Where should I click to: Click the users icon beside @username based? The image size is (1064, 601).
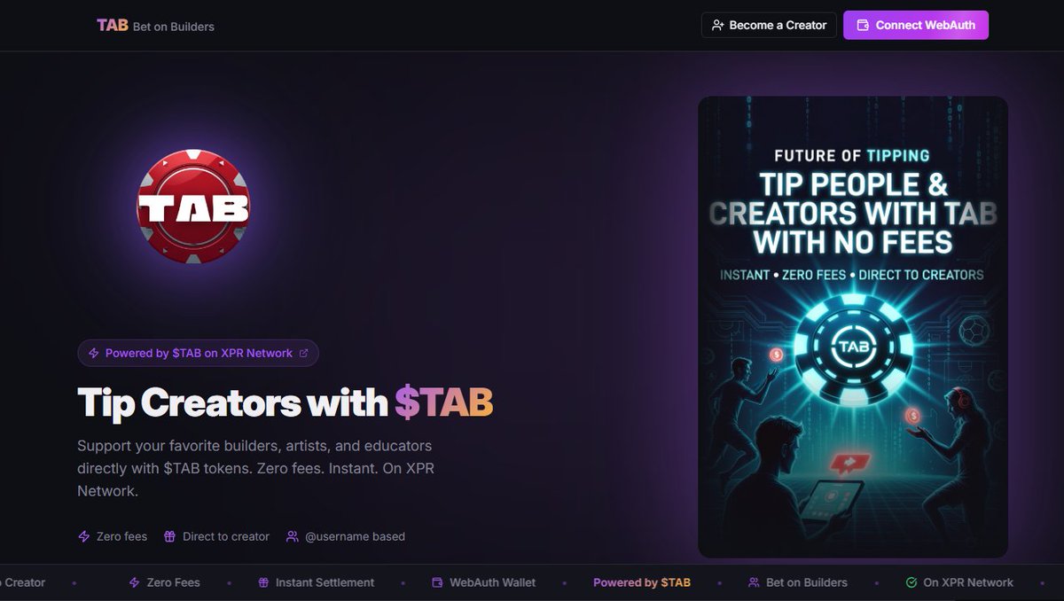293,536
